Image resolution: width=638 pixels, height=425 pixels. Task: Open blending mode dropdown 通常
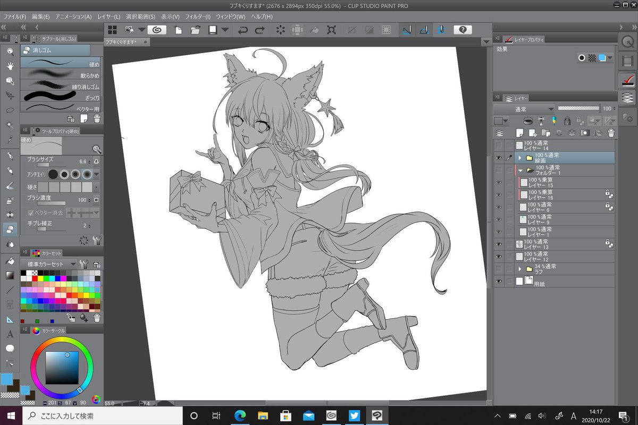[524, 108]
